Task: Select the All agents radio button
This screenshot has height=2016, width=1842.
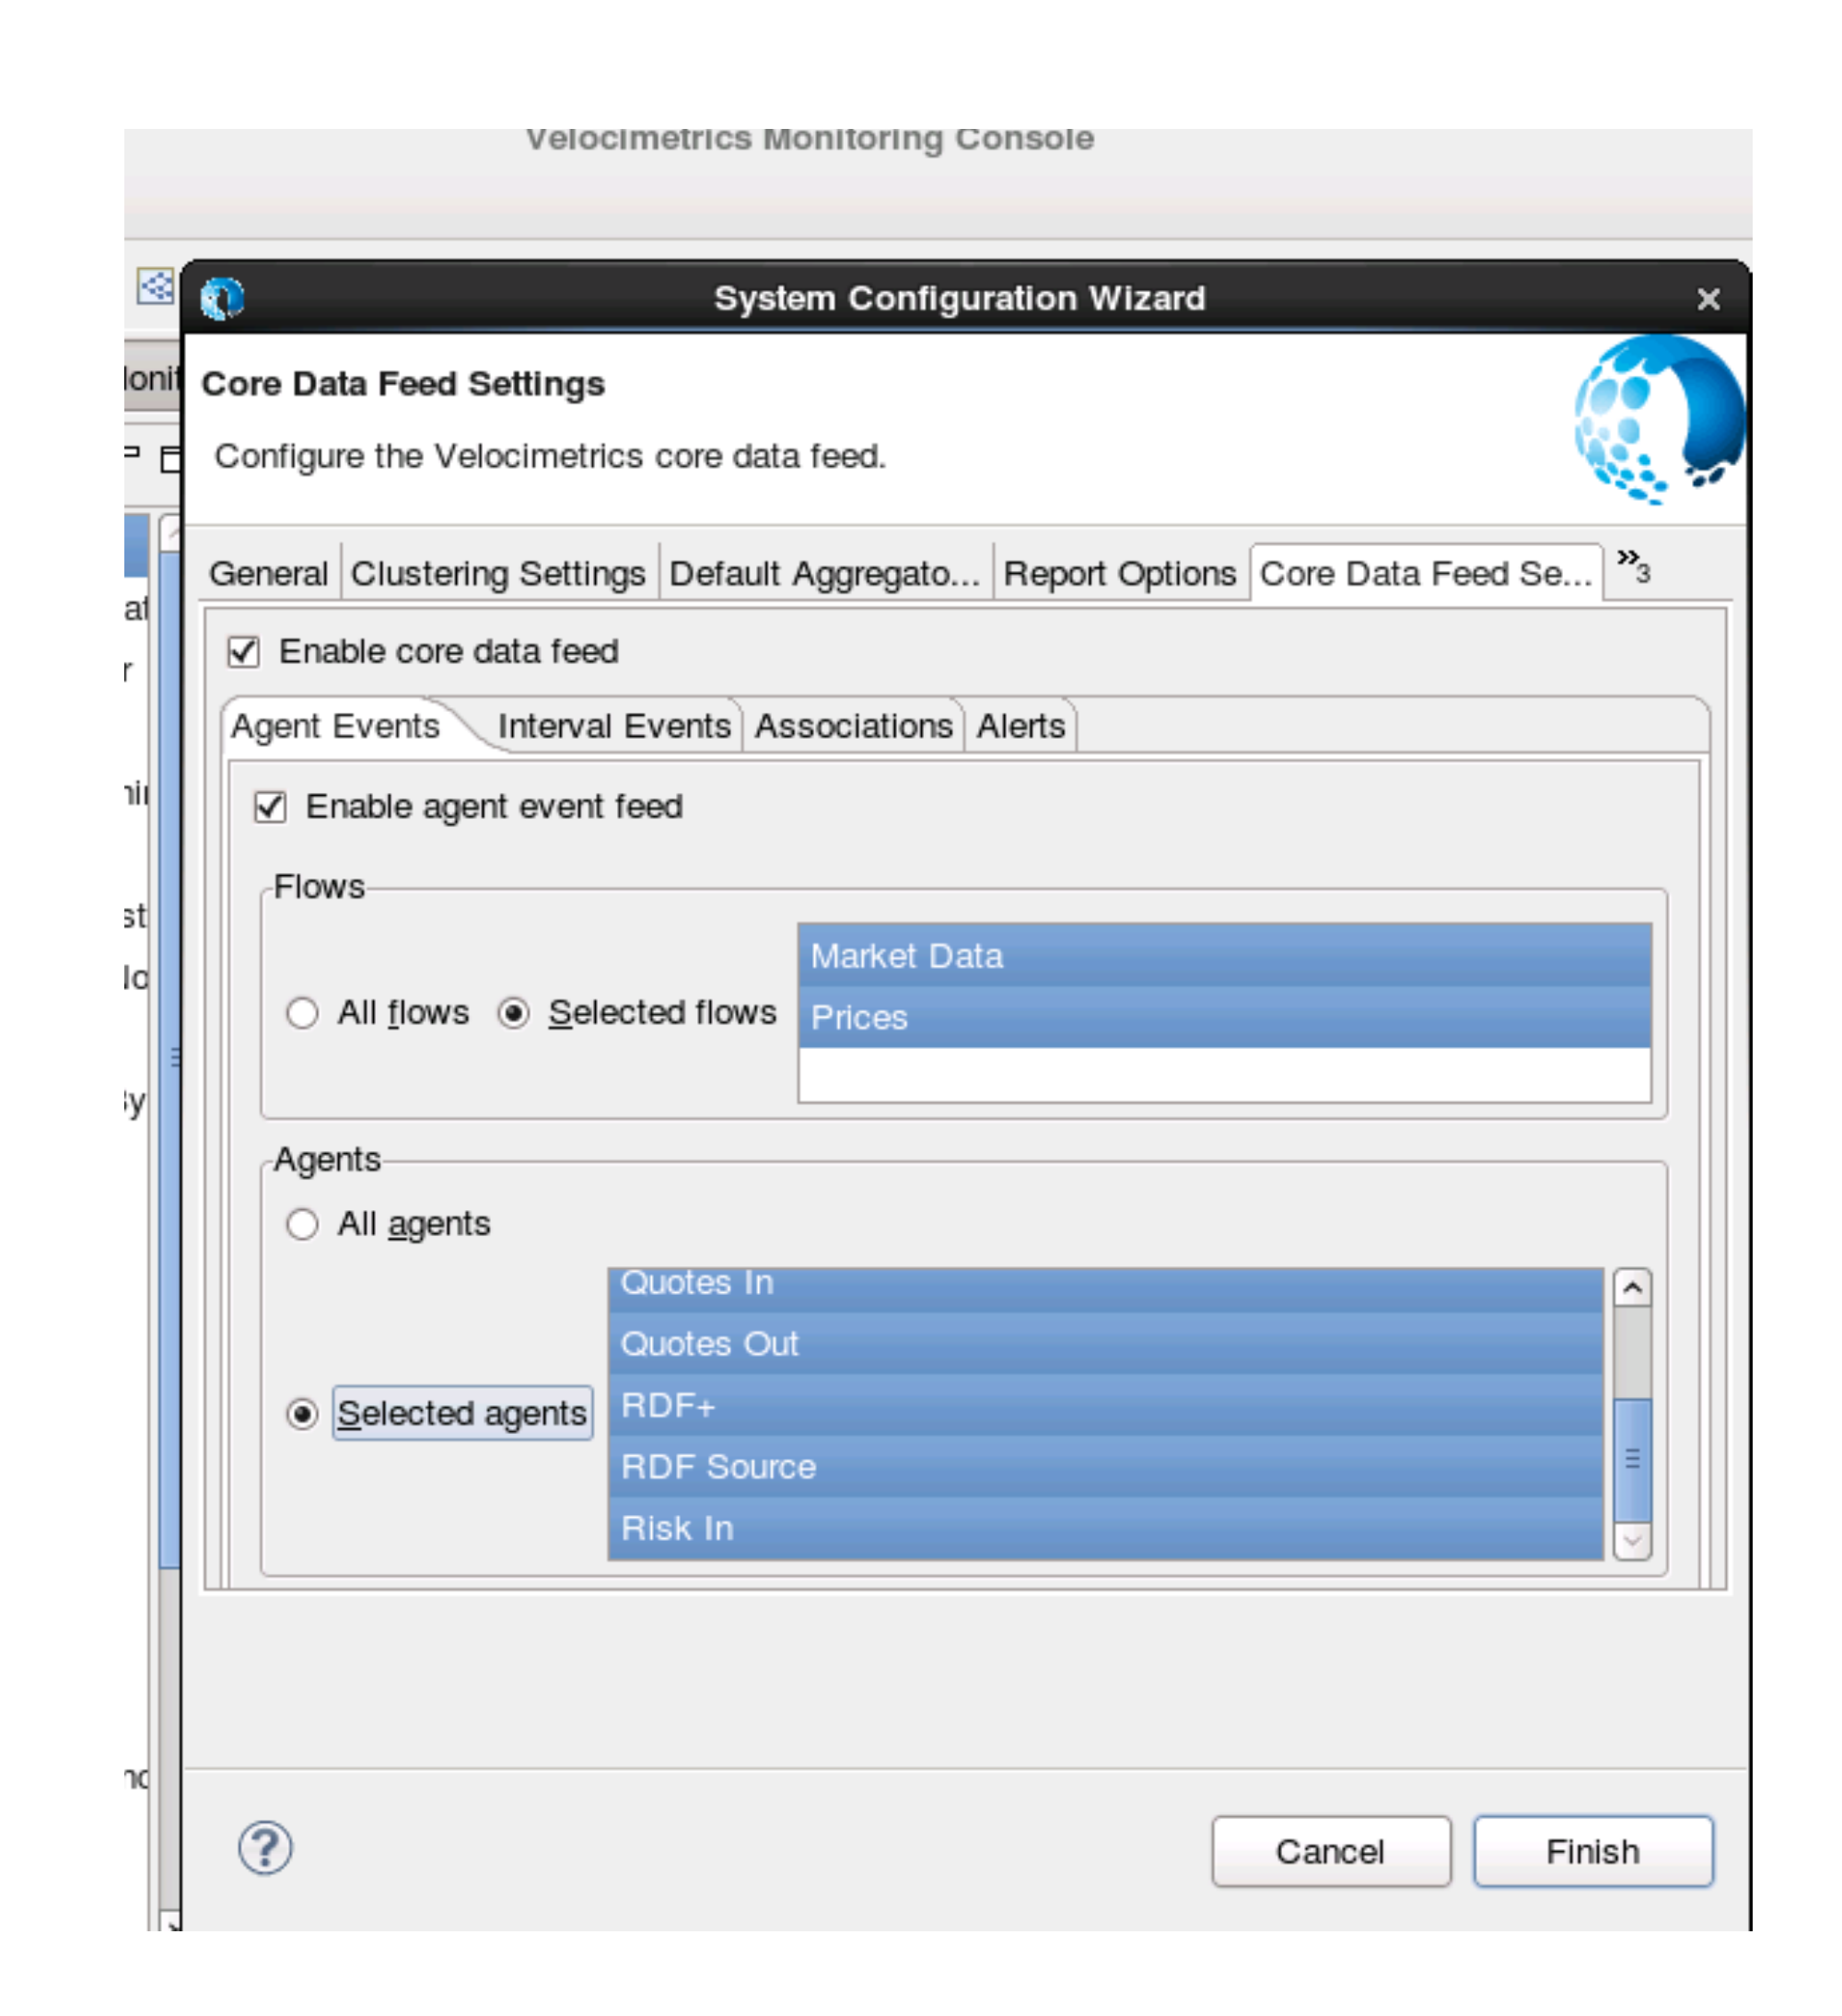Action: 302,1224
